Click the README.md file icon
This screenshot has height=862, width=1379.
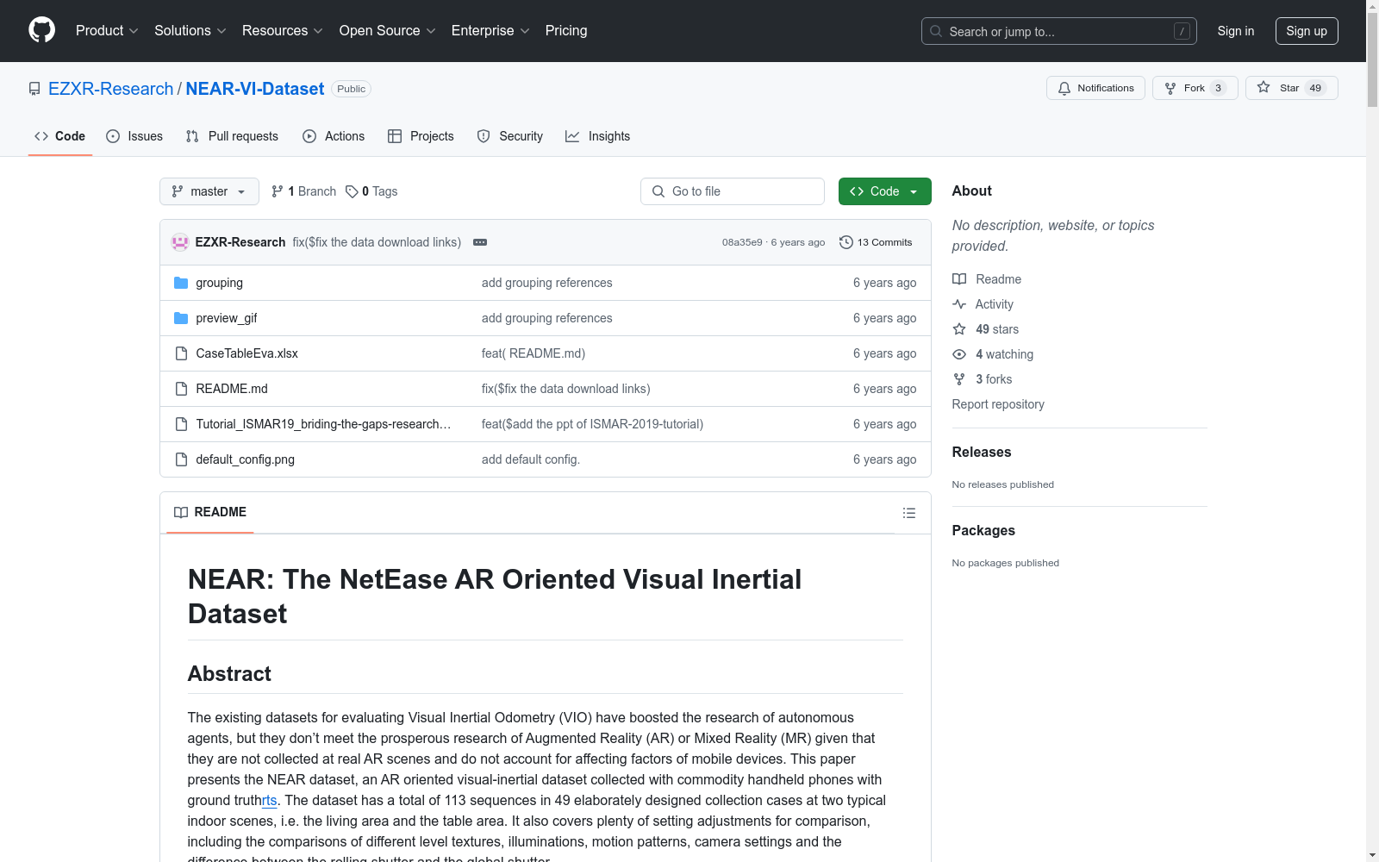[181, 389]
